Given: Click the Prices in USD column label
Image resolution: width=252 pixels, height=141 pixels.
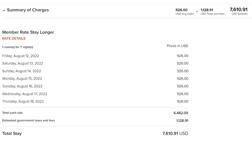Looking at the screenshot, I should (177, 46).
